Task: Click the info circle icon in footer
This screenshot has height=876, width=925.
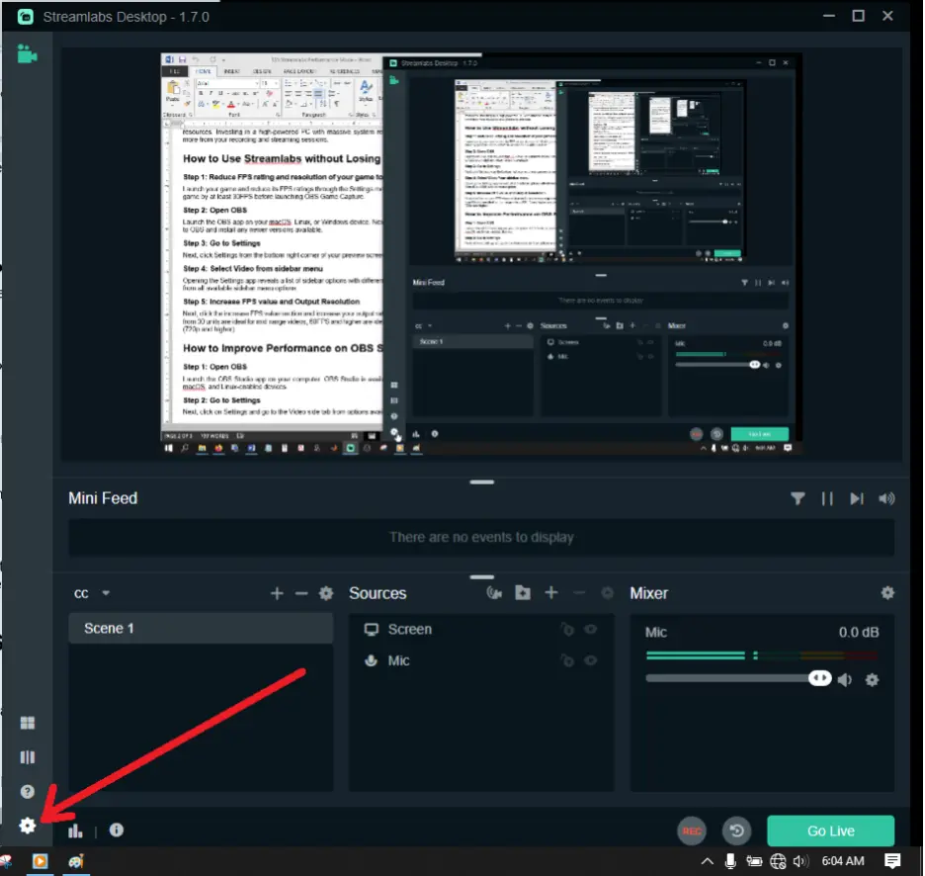Action: click(117, 830)
